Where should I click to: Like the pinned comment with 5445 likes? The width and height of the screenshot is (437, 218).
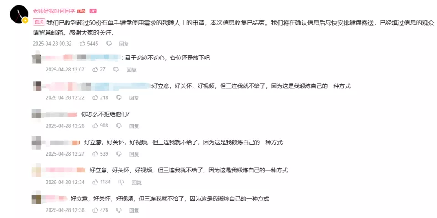pyautogui.click(x=82, y=44)
